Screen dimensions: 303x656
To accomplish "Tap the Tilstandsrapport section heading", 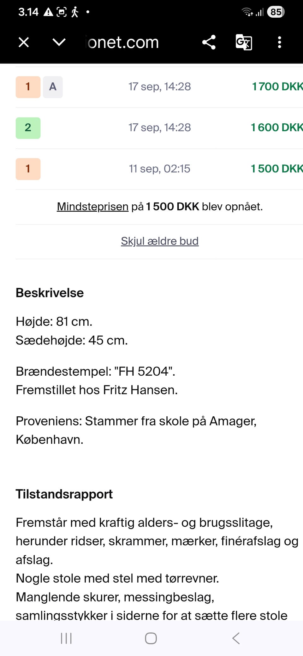I will [x=64, y=494].
